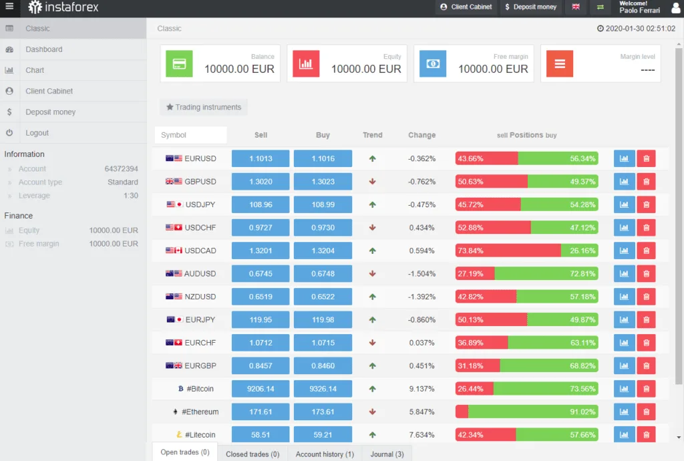Viewport: 684px width, 461px height.
Task: Click the #Ethereum positions ratio bar
Action: pos(526,412)
